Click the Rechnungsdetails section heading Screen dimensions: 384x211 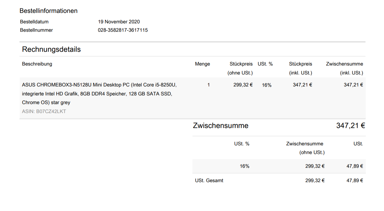[x=51, y=49]
